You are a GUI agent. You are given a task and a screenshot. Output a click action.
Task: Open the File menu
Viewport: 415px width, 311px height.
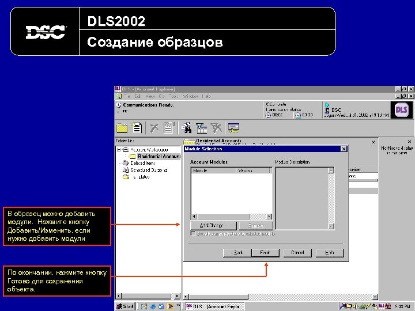click(x=127, y=96)
